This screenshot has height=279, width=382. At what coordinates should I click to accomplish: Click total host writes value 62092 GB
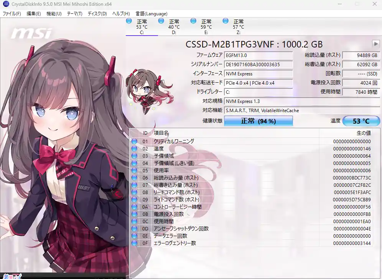pos(361,64)
